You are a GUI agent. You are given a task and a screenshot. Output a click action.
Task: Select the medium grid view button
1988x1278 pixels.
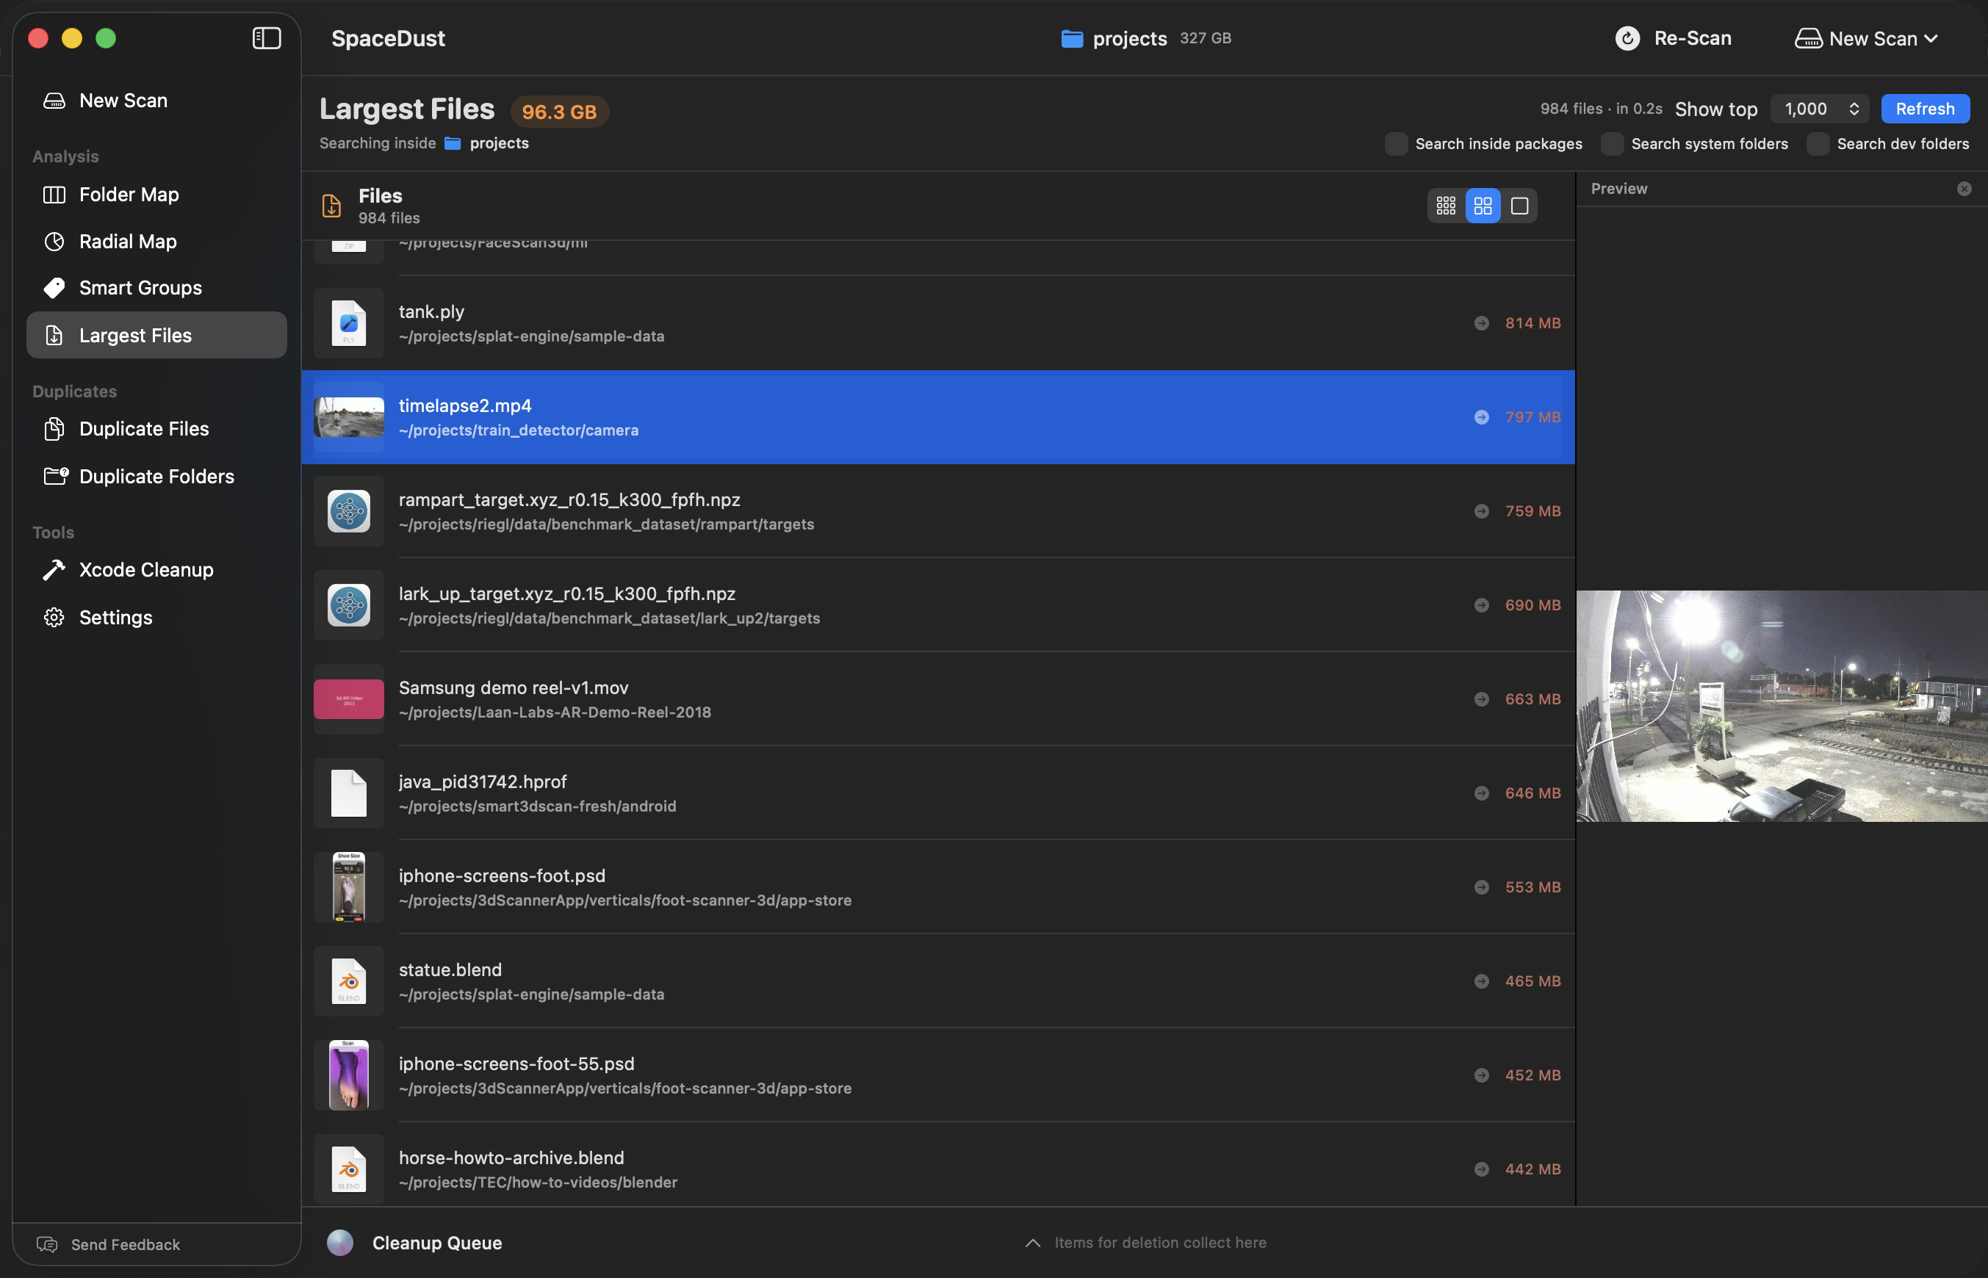(x=1483, y=206)
